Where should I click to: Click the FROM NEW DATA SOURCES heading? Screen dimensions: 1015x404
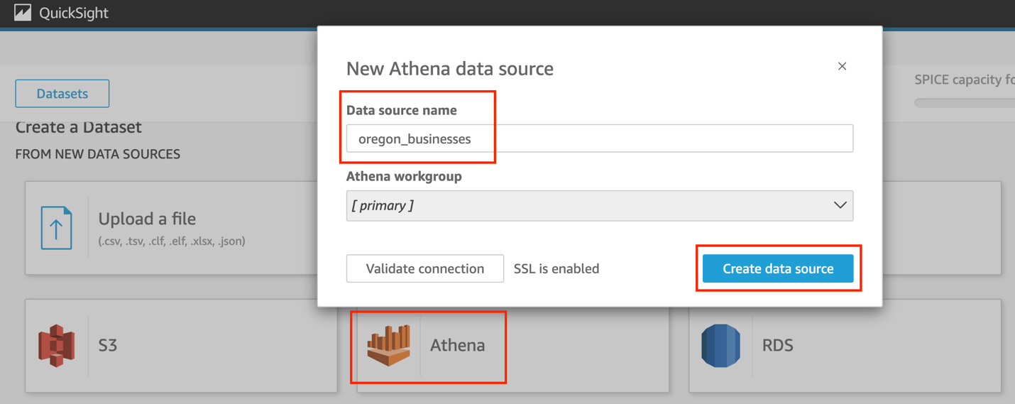click(98, 154)
